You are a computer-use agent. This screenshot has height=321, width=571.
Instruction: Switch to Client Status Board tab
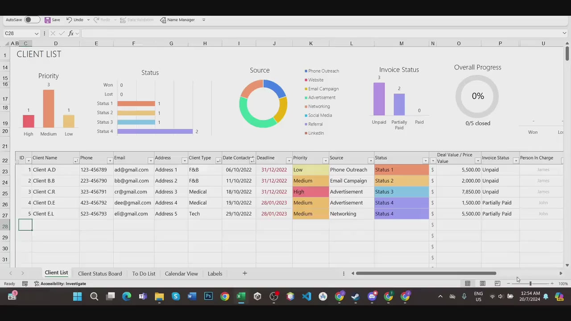[x=100, y=274]
